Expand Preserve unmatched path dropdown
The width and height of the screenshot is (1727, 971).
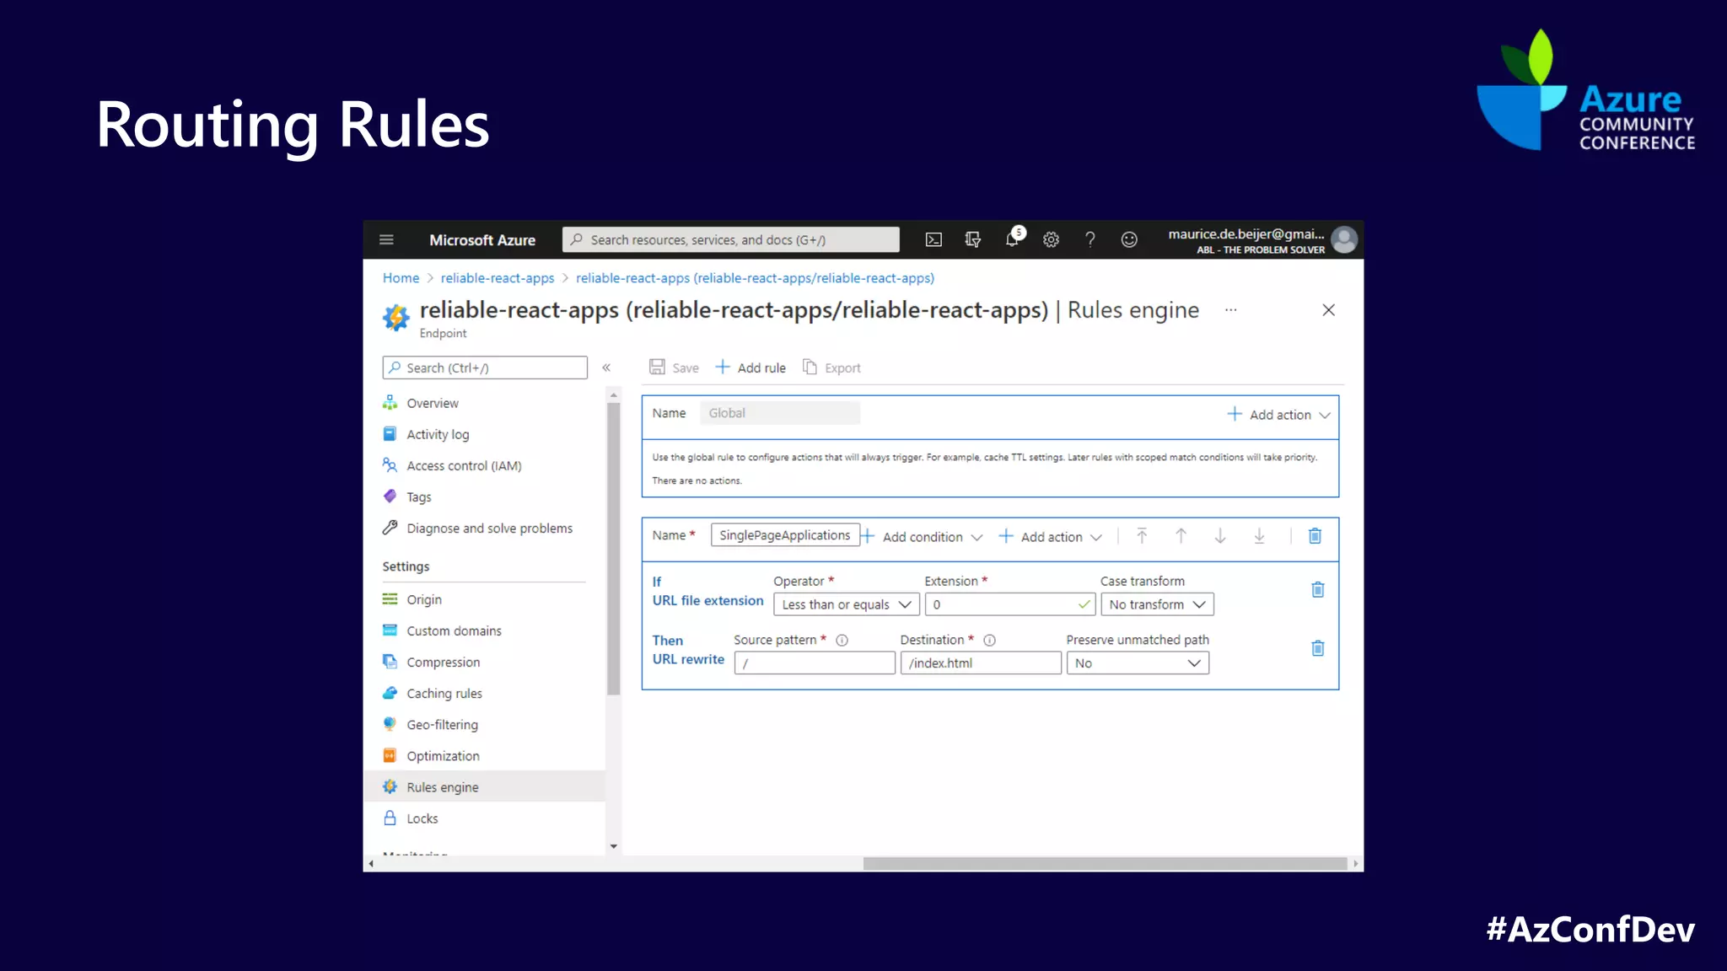[x=1137, y=663]
